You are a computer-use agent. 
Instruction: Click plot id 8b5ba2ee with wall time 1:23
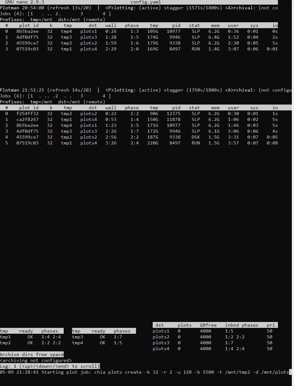[28, 125]
